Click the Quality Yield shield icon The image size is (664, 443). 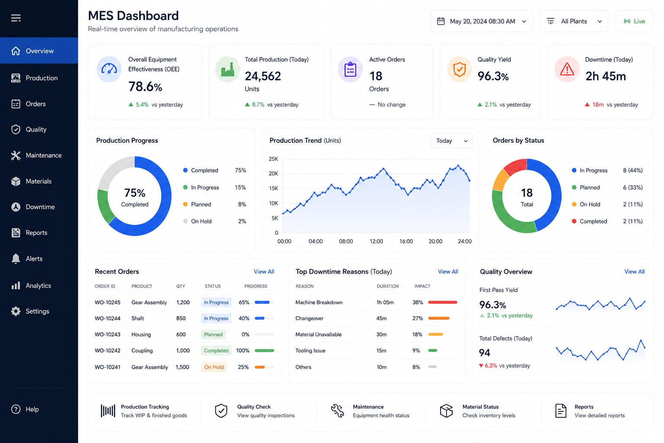(460, 69)
